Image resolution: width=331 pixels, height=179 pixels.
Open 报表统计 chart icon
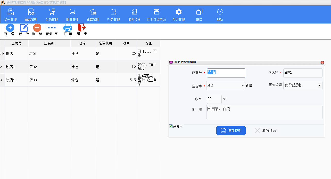tap(134, 12)
